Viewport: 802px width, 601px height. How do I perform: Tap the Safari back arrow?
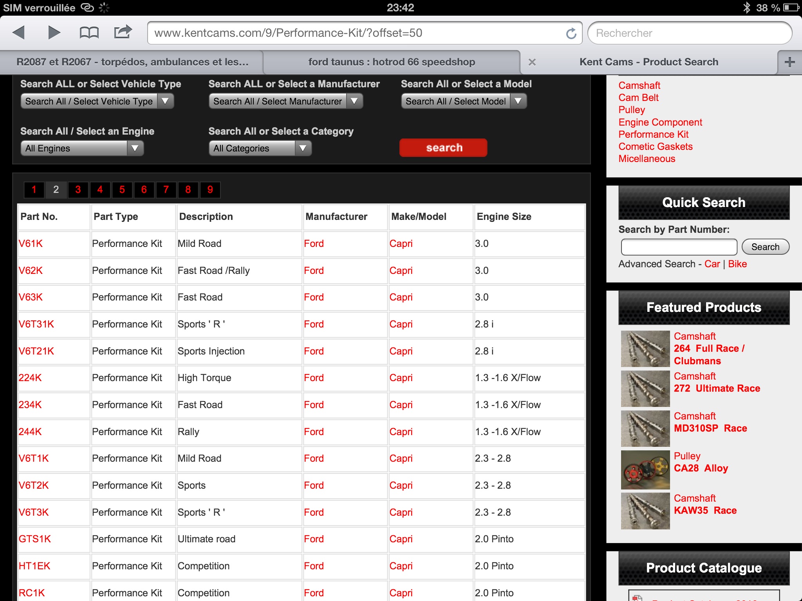(19, 32)
